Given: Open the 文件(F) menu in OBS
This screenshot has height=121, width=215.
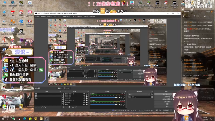Looking at the screenshot, I should [37, 16].
